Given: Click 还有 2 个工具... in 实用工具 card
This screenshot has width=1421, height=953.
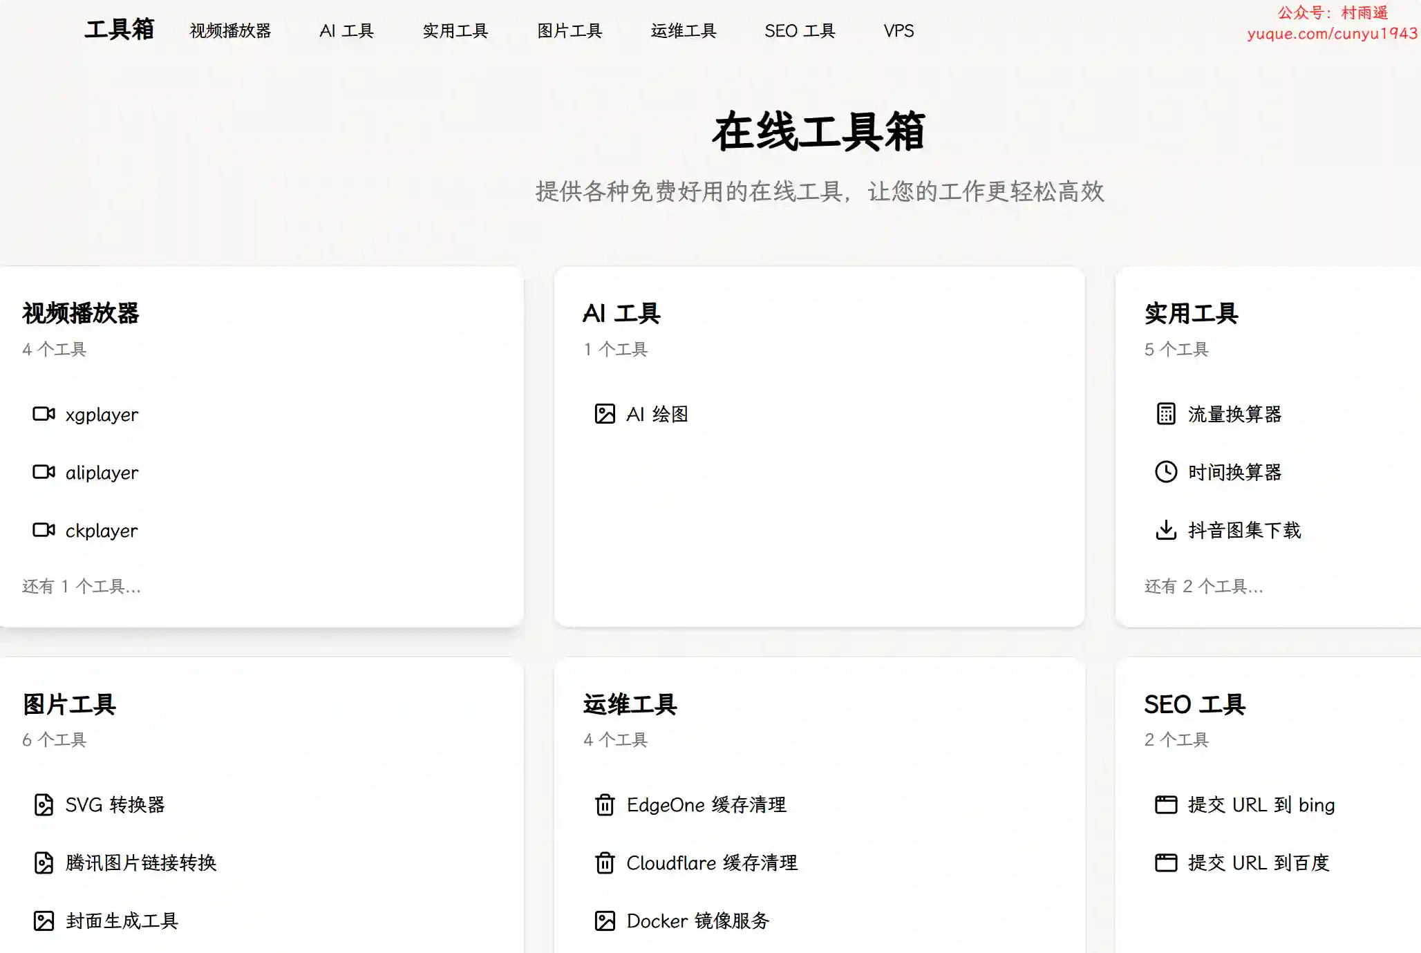Looking at the screenshot, I should point(1204,587).
